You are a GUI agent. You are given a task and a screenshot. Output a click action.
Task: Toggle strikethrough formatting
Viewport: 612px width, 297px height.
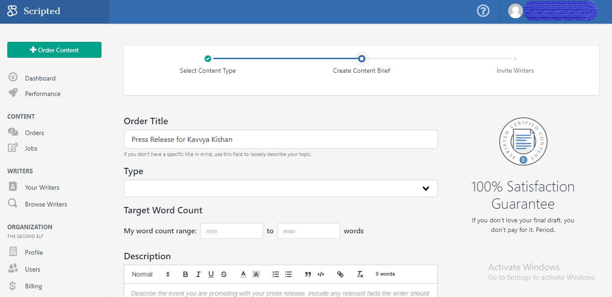point(224,274)
